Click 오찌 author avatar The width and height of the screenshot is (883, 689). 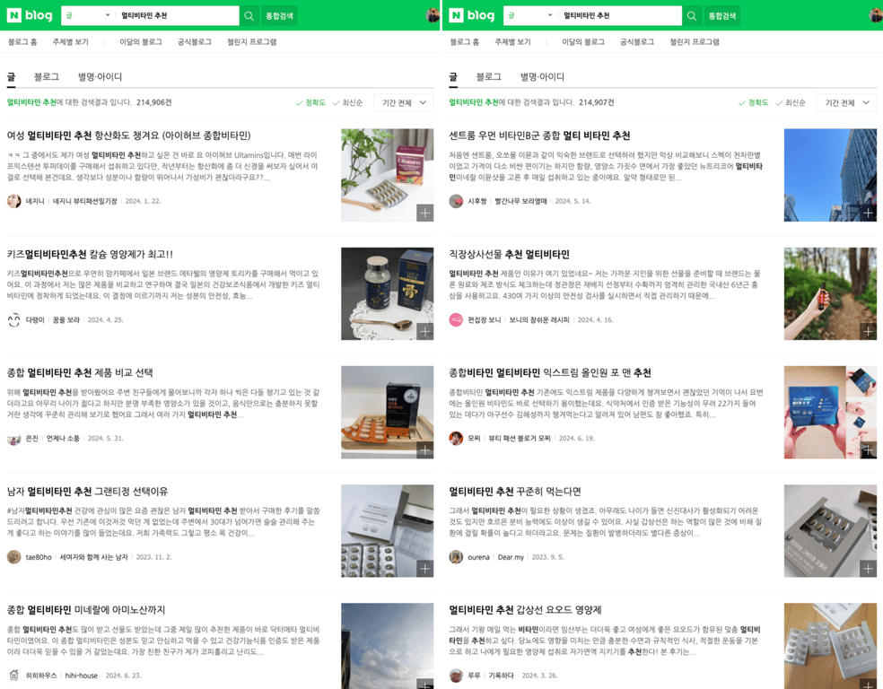tap(456, 439)
